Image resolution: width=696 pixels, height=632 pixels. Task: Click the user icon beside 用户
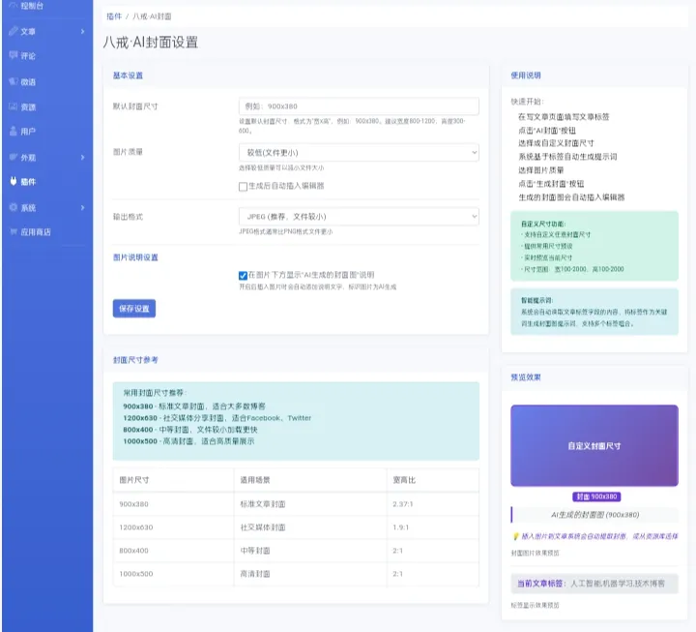tap(14, 131)
